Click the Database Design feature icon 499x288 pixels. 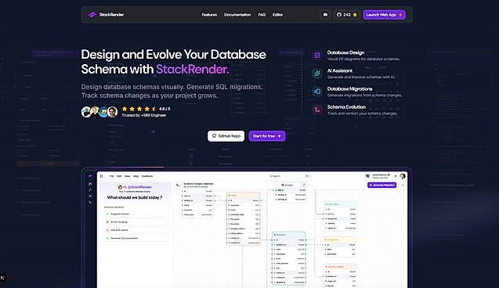click(x=317, y=56)
